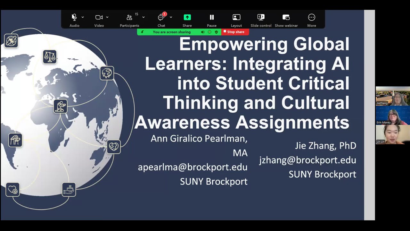Select Lin Lin video thumbnail
The height and width of the screenshot is (231, 410).
click(393, 134)
